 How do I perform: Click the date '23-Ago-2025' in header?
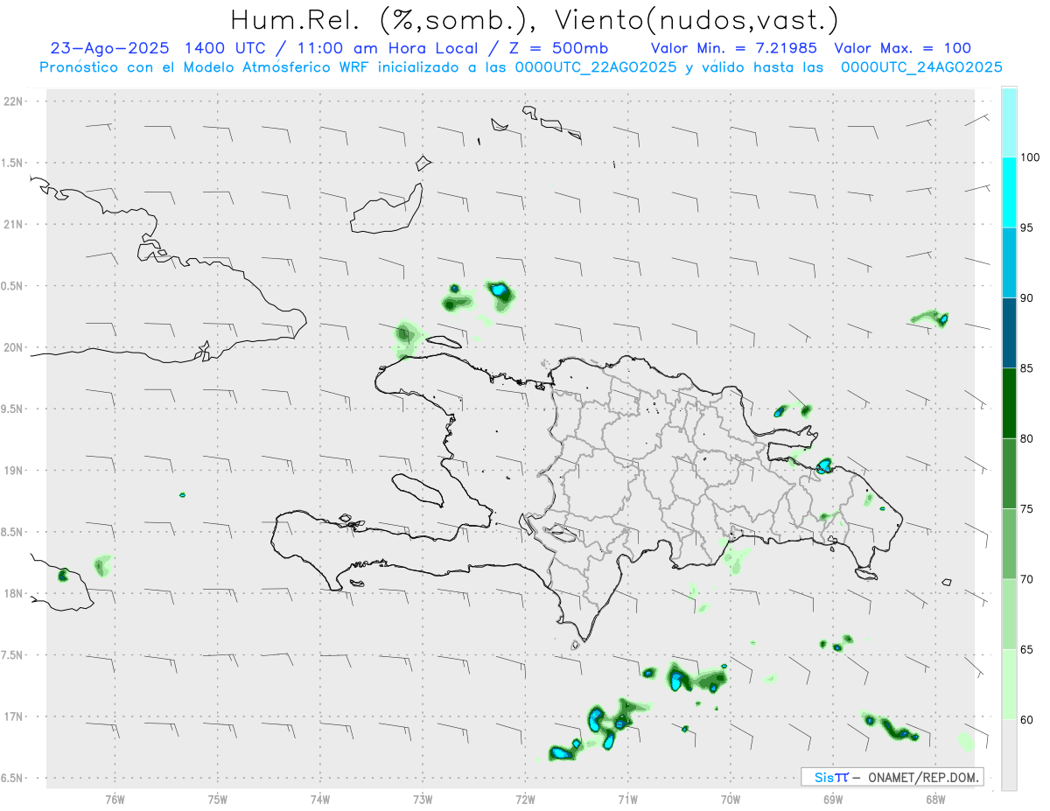tap(109, 48)
